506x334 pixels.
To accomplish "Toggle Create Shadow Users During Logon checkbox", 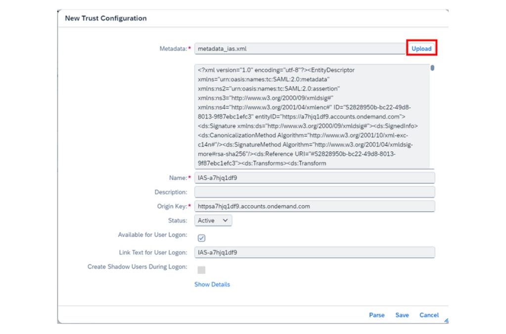I will [x=201, y=270].
